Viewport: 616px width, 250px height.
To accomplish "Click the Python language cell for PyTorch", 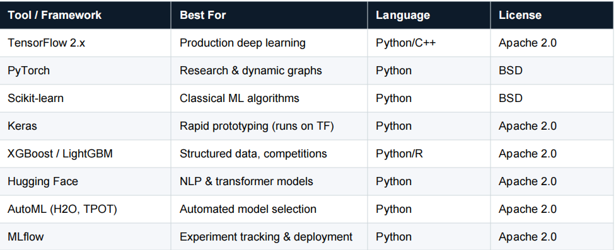I will pyautogui.click(x=429, y=71).
